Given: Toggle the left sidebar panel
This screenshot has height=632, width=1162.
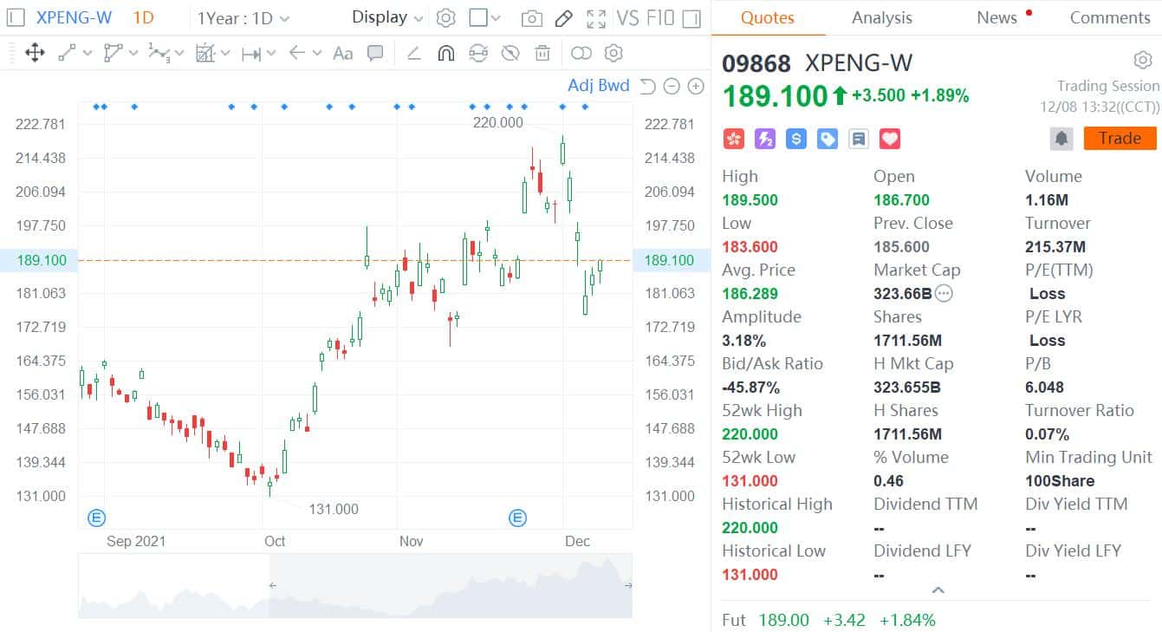Looking at the screenshot, I should point(16,18).
